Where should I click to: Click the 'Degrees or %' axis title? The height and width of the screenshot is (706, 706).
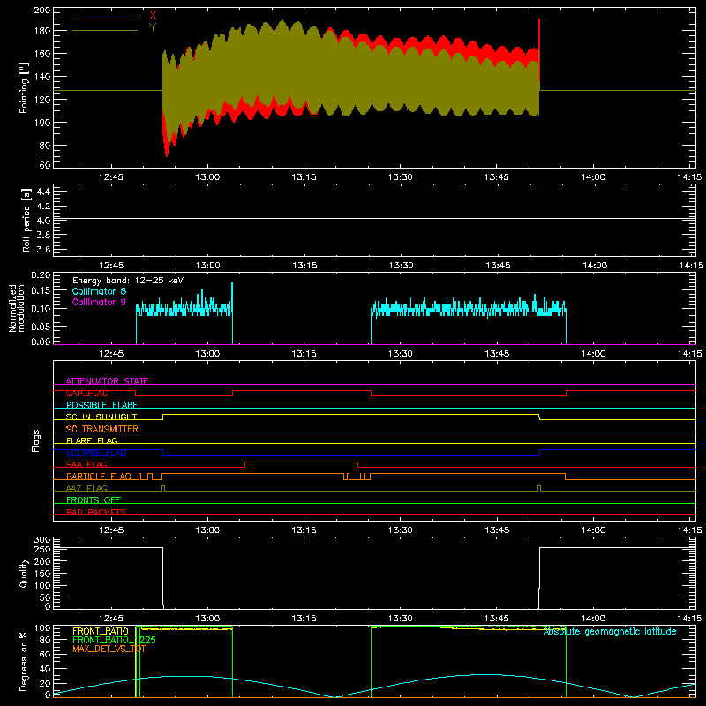tap(24, 661)
